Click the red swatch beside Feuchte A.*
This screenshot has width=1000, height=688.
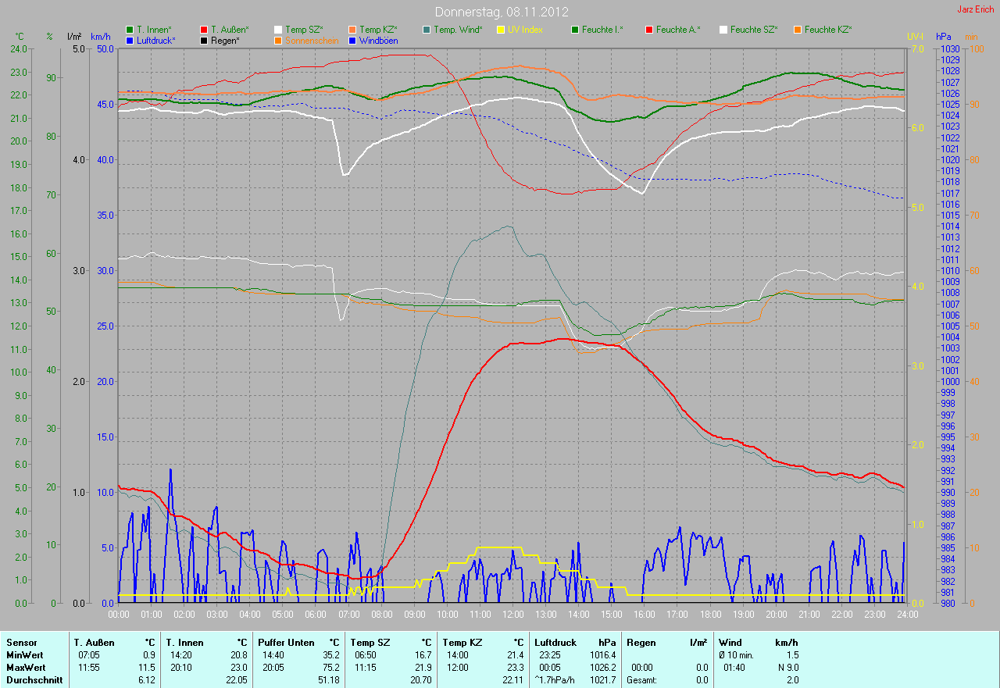point(650,30)
